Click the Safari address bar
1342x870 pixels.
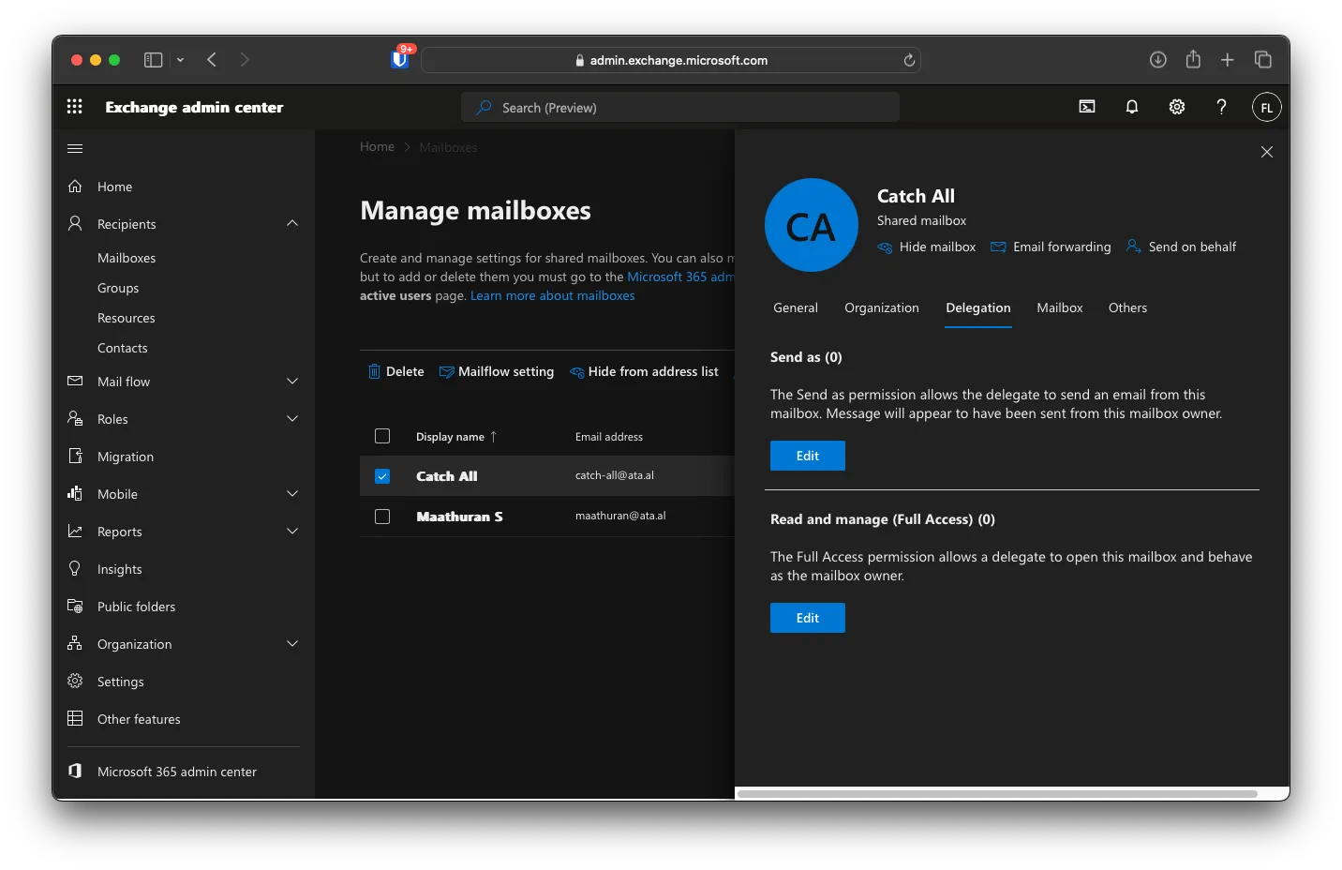coord(671,60)
